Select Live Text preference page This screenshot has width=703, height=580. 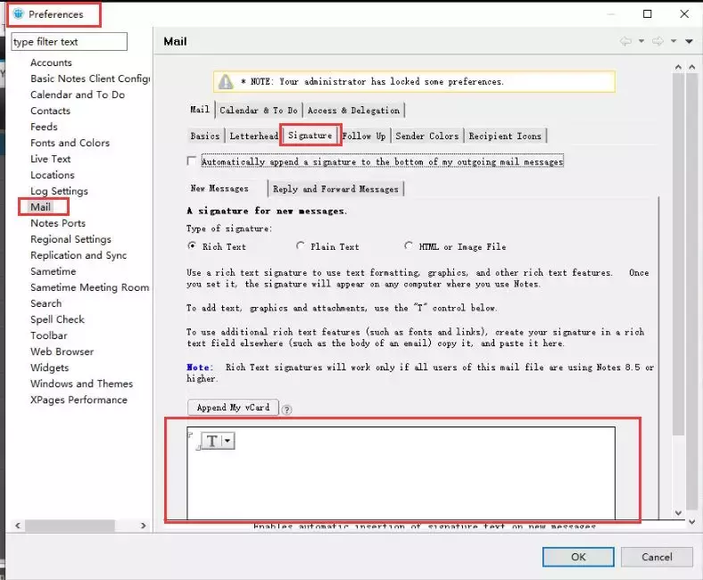(x=50, y=159)
